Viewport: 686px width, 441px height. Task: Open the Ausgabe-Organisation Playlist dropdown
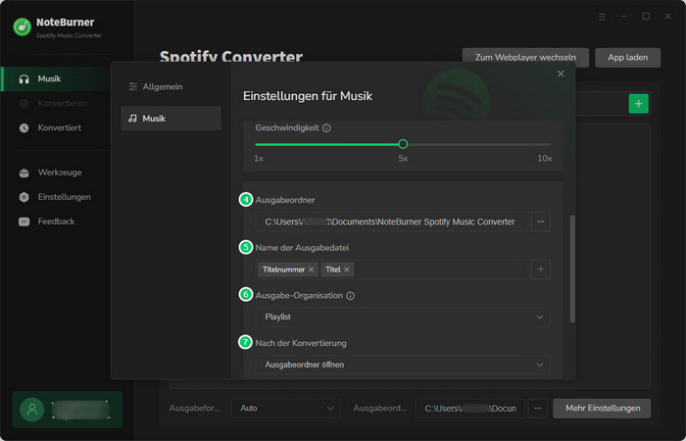[x=403, y=317]
